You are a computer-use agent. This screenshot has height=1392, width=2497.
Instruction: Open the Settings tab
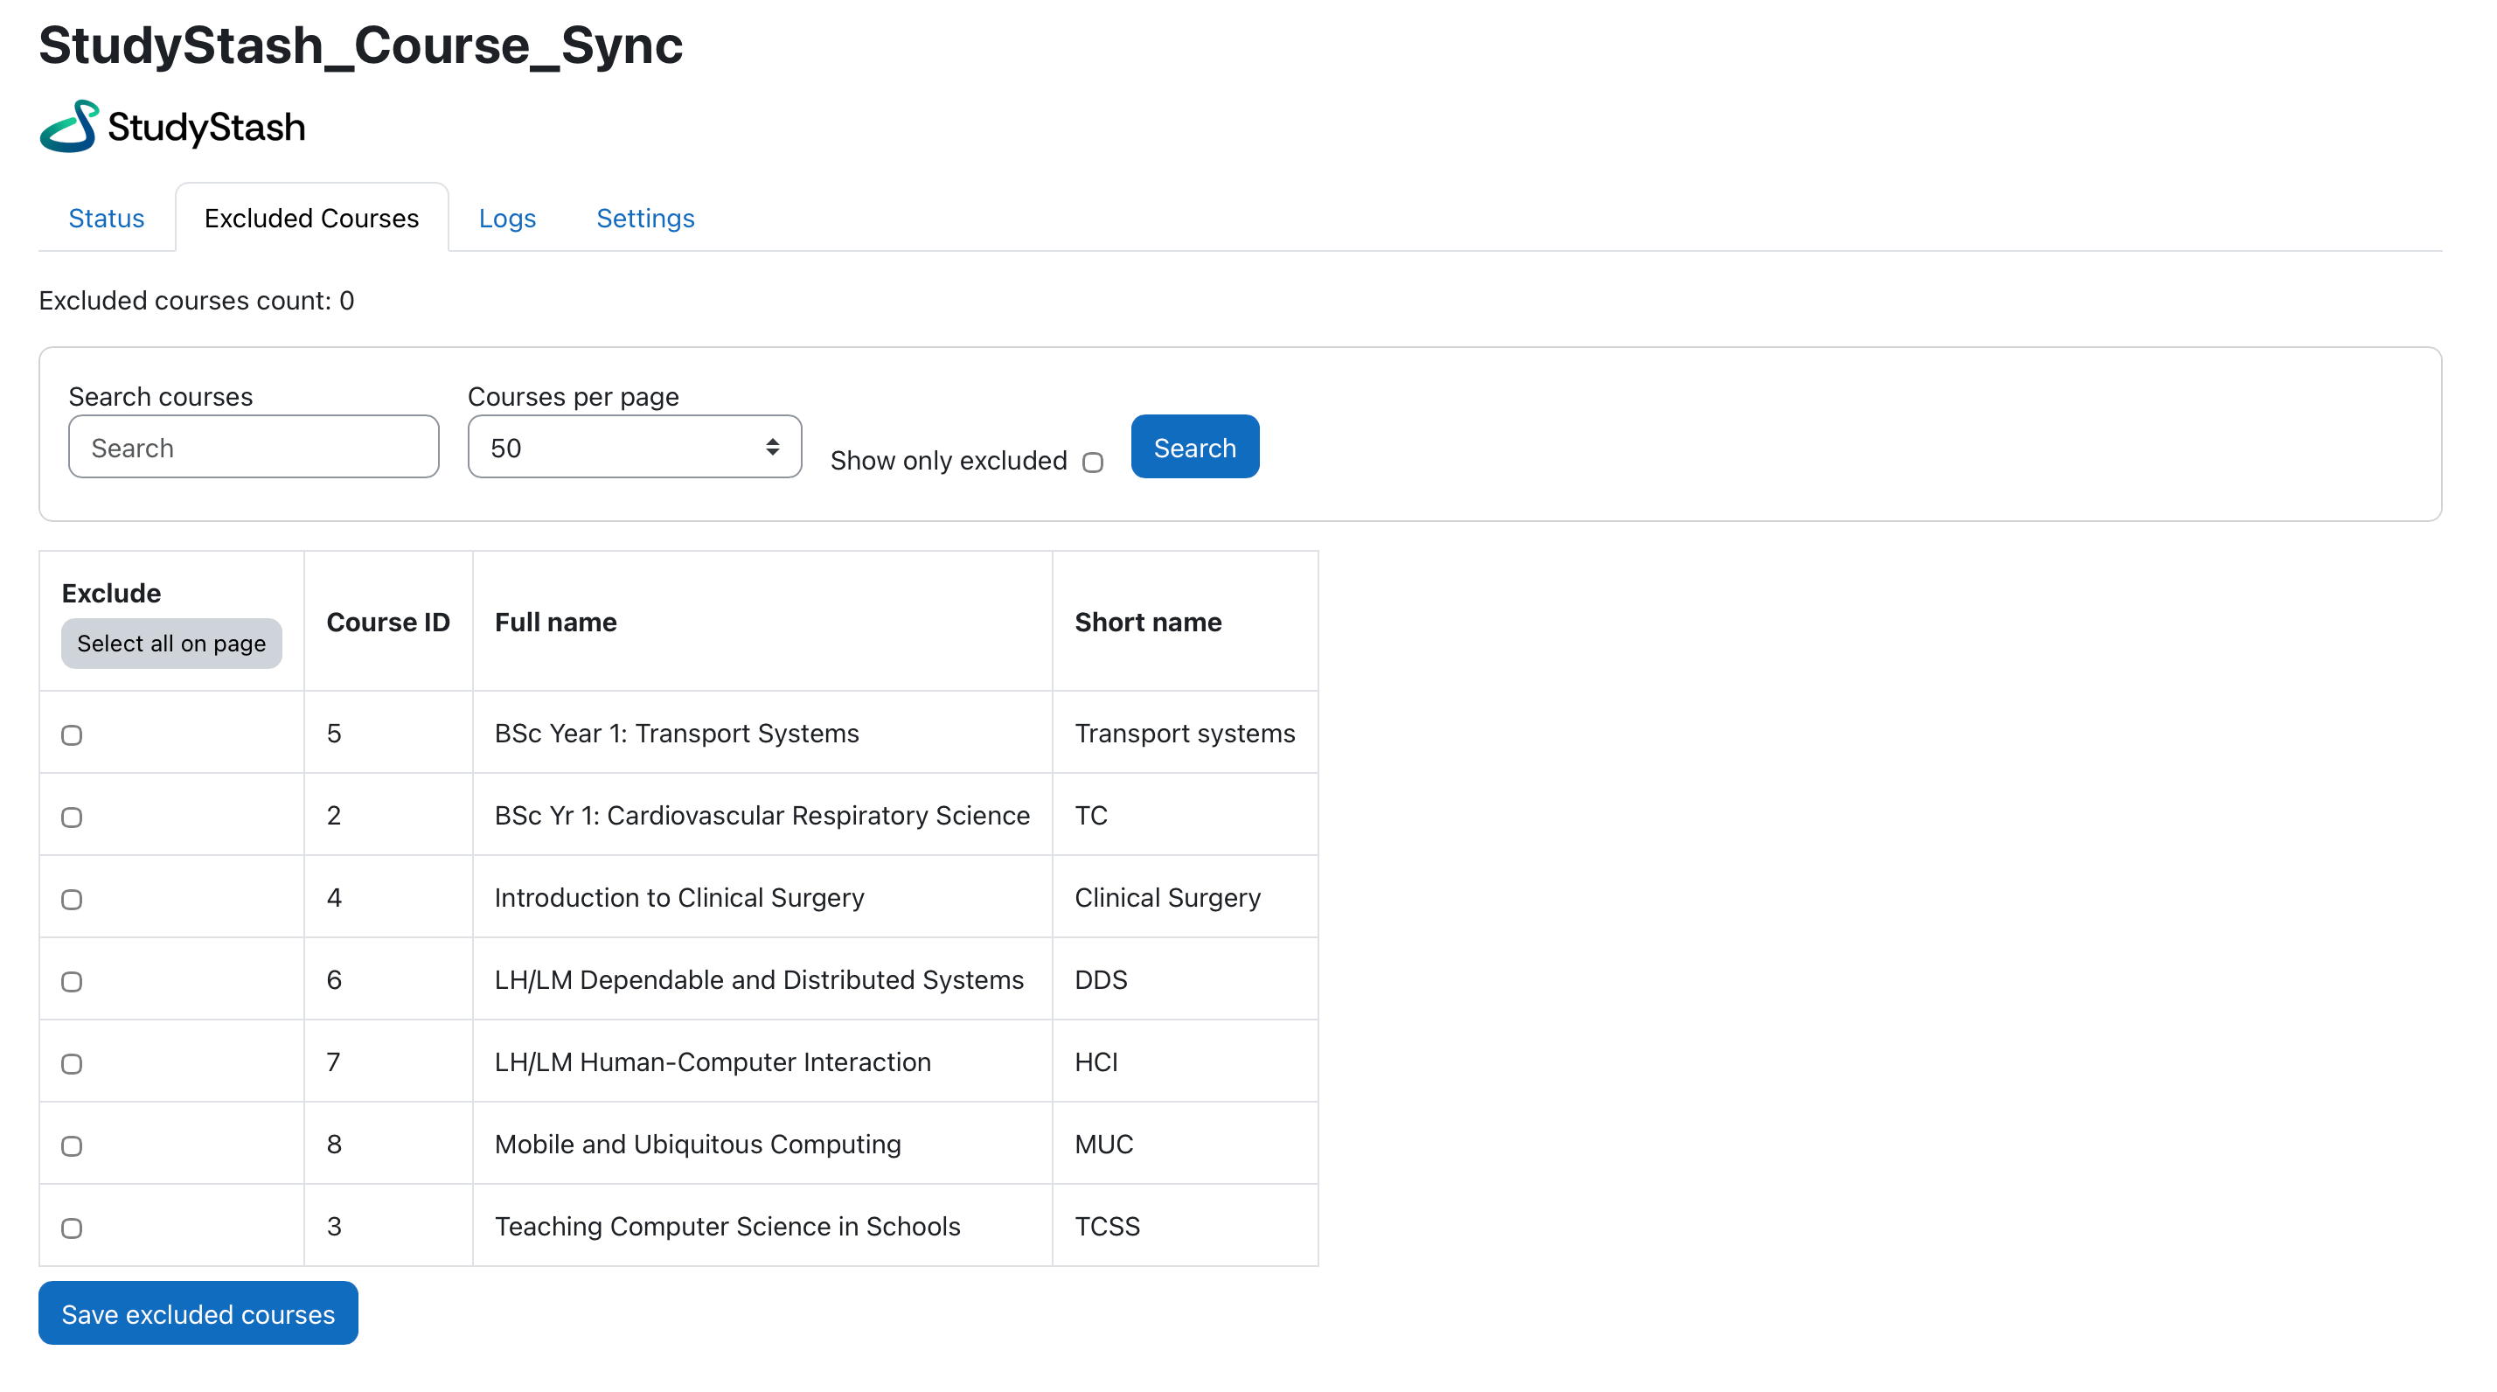645,218
